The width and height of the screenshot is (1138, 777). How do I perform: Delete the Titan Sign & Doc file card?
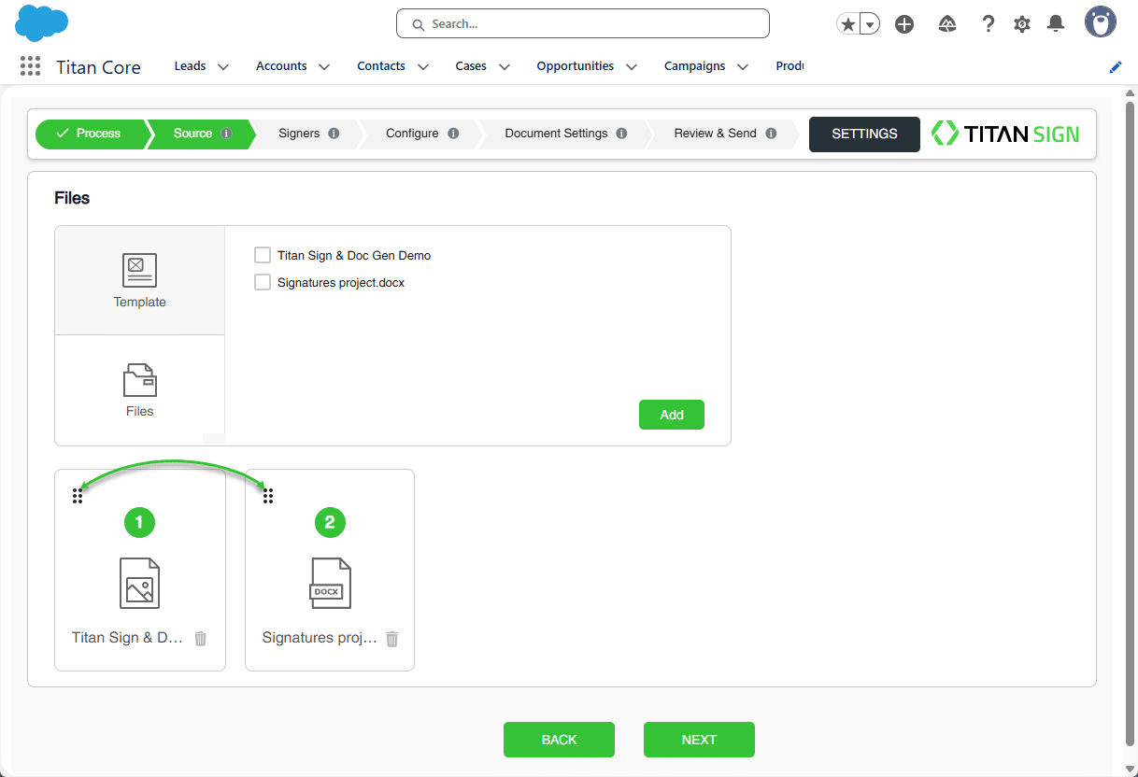201,639
